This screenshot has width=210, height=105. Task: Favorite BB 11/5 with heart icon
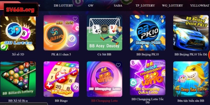[75, 19]
